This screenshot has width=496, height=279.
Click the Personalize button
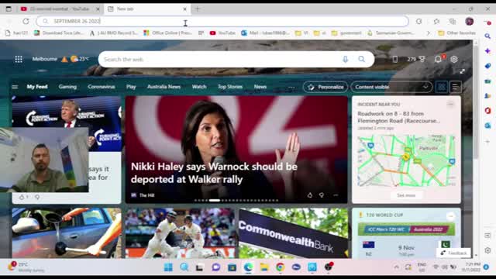point(325,87)
